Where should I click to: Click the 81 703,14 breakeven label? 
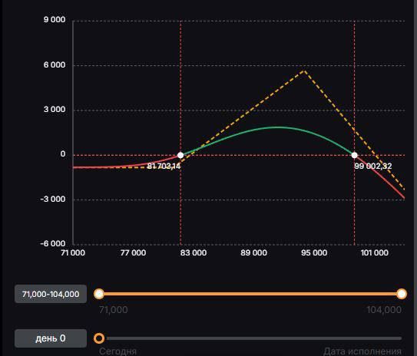(x=164, y=166)
